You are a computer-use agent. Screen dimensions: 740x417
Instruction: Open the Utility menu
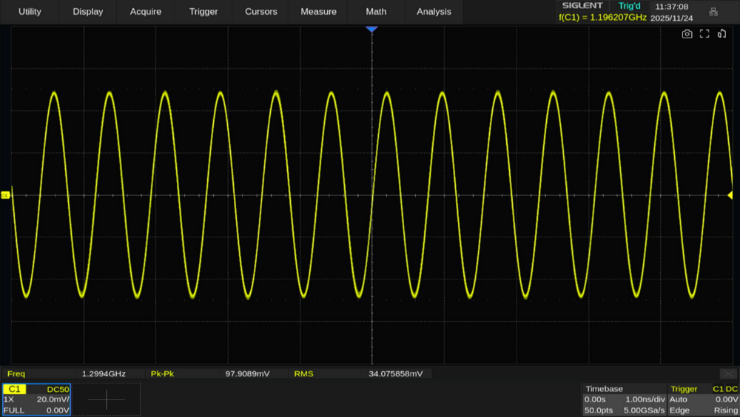point(30,12)
